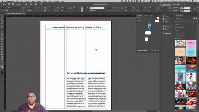Open the File menu
This screenshot has width=199, height=112.
(17, 1)
